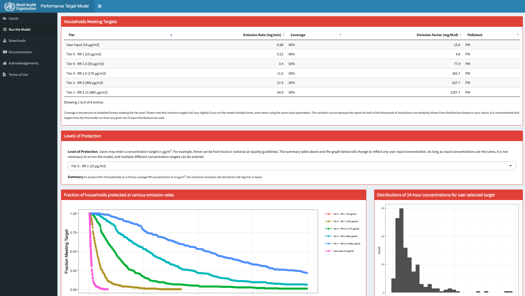Select the Tier 1 - RR 3.15 row
Viewport: 525px width, 296px height.
292,92
